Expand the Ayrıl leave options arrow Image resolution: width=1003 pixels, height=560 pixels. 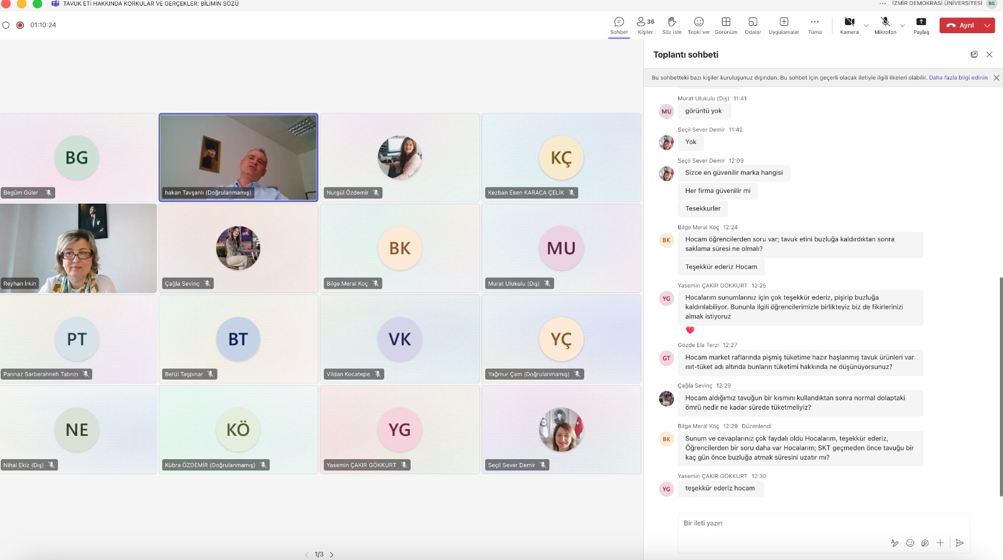(x=988, y=25)
